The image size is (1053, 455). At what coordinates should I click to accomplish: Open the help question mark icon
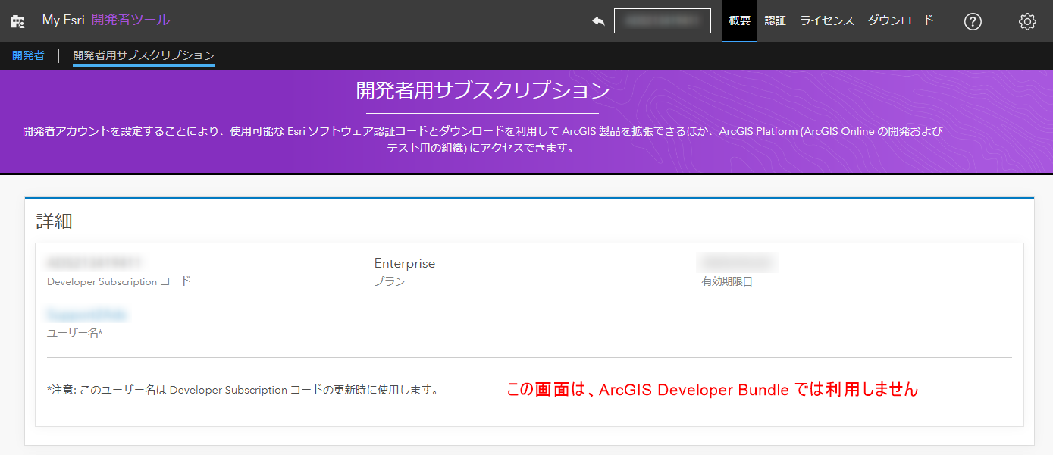click(973, 21)
